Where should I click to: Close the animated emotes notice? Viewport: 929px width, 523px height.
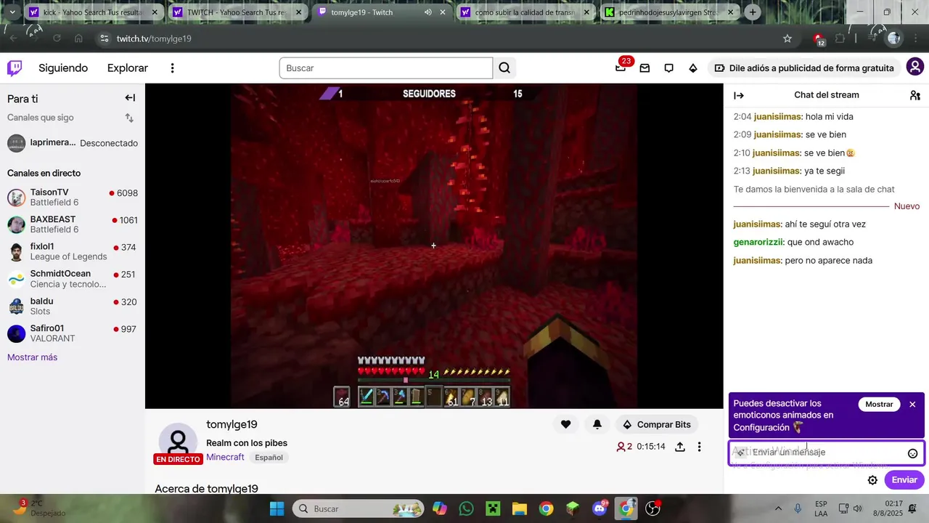point(912,405)
